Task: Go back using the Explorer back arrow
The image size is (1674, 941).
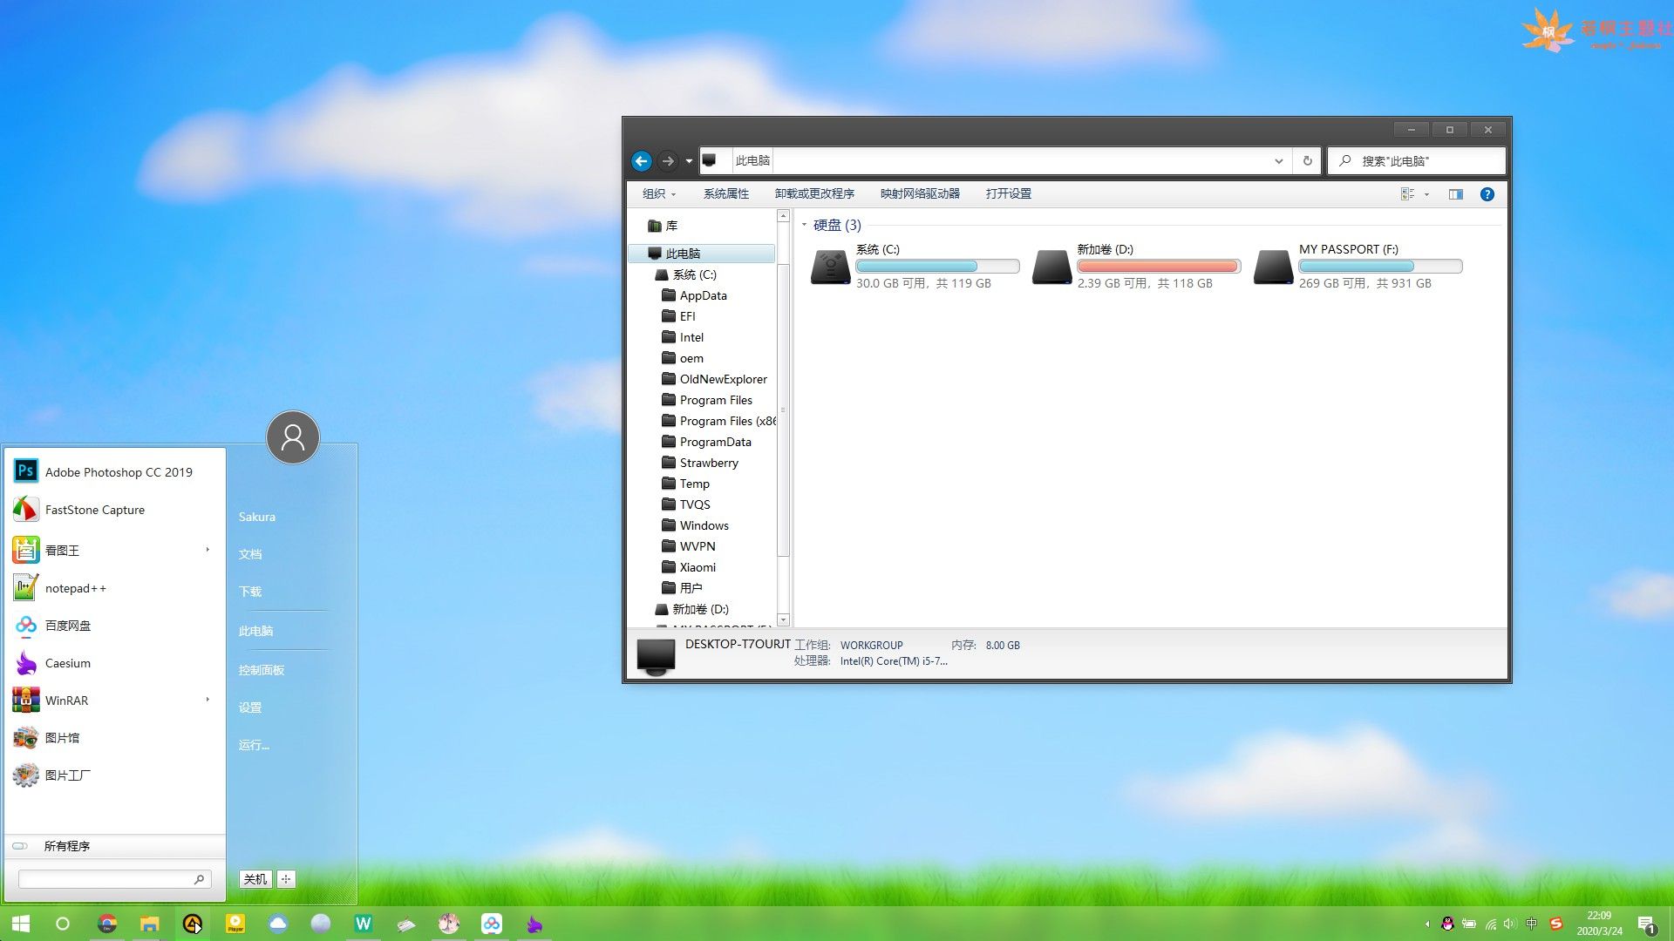Action: tap(642, 161)
